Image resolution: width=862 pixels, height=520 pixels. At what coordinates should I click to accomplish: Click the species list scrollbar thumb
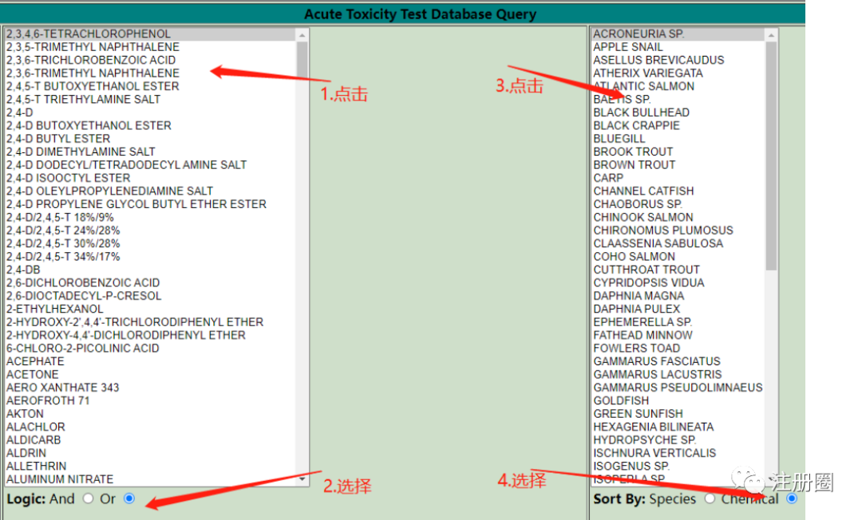coord(771,156)
